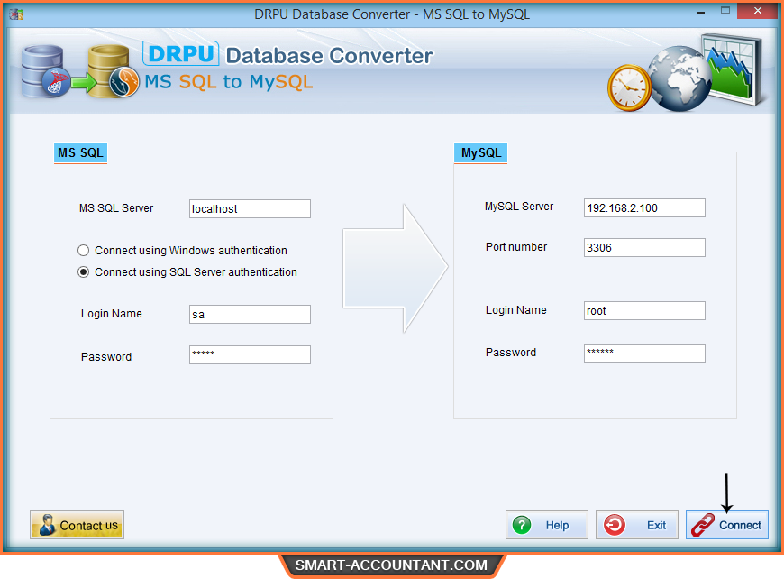
Task: Minimize the DRPU Database Converter window
Action: pos(701,12)
